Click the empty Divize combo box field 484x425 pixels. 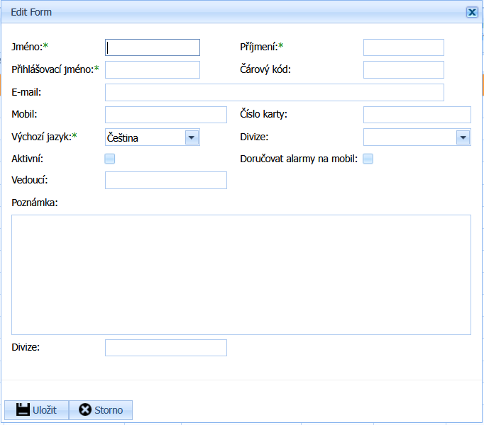tap(409, 137)
